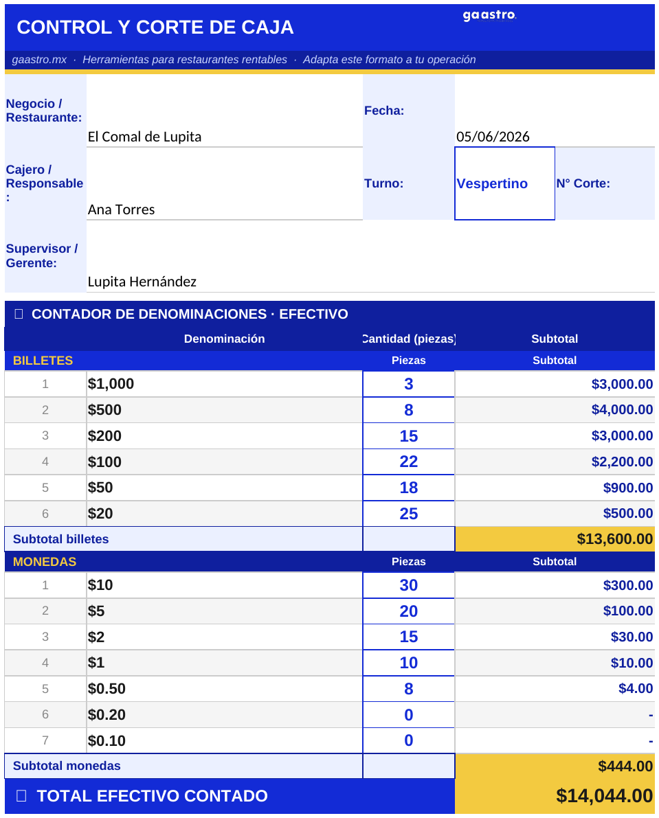This screenshot has height=818, width=659.
Task: Select the total $14,044.00 cell
Action: 555,796
